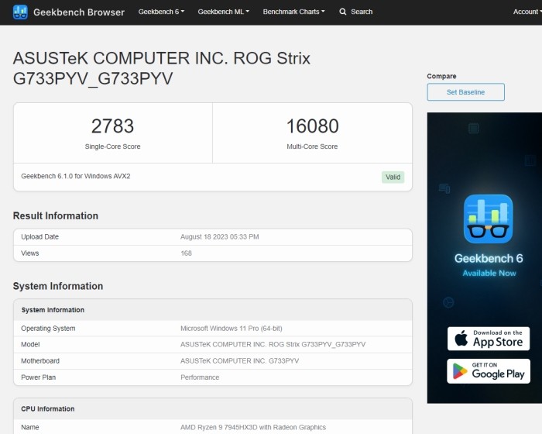Click the 'System Information' section heading
This screenshot has height=434, width=542.
[x=58, y=286]
